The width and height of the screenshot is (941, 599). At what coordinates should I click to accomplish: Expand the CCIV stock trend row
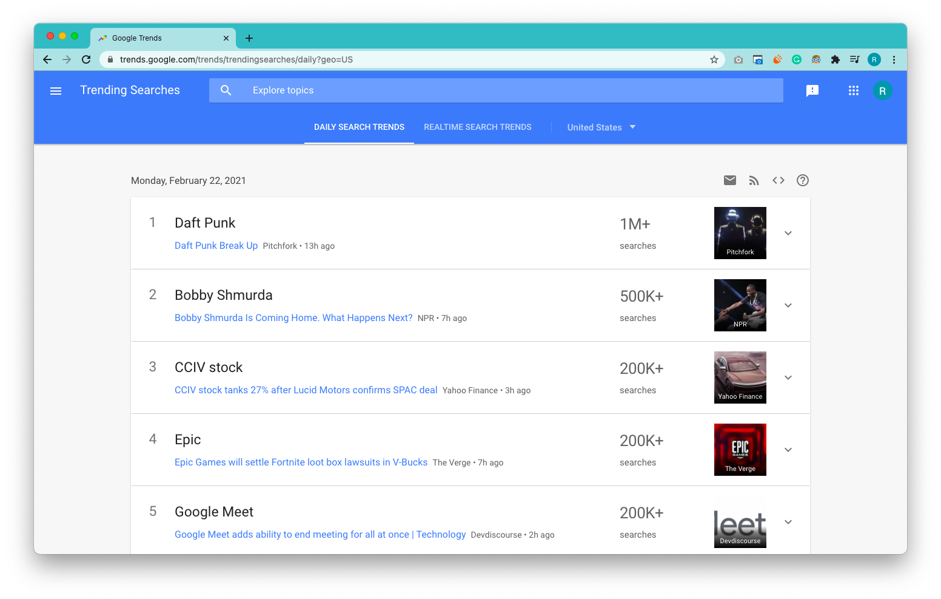tap(788, 377)
